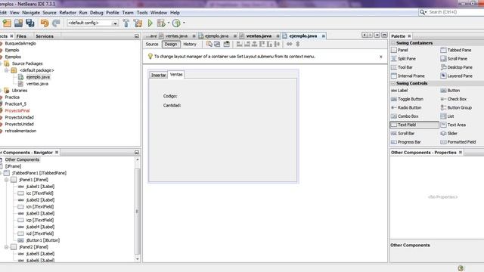The image size is (484, 272).
Task: Collapse the default package node
Action: (6, 70)
